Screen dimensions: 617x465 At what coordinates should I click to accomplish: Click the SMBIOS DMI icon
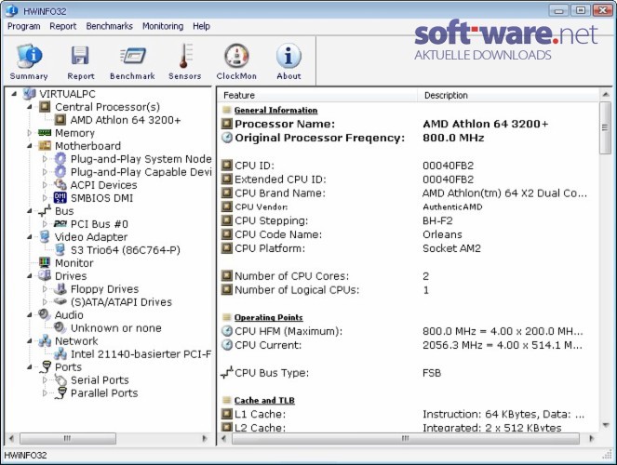(60, 198)
